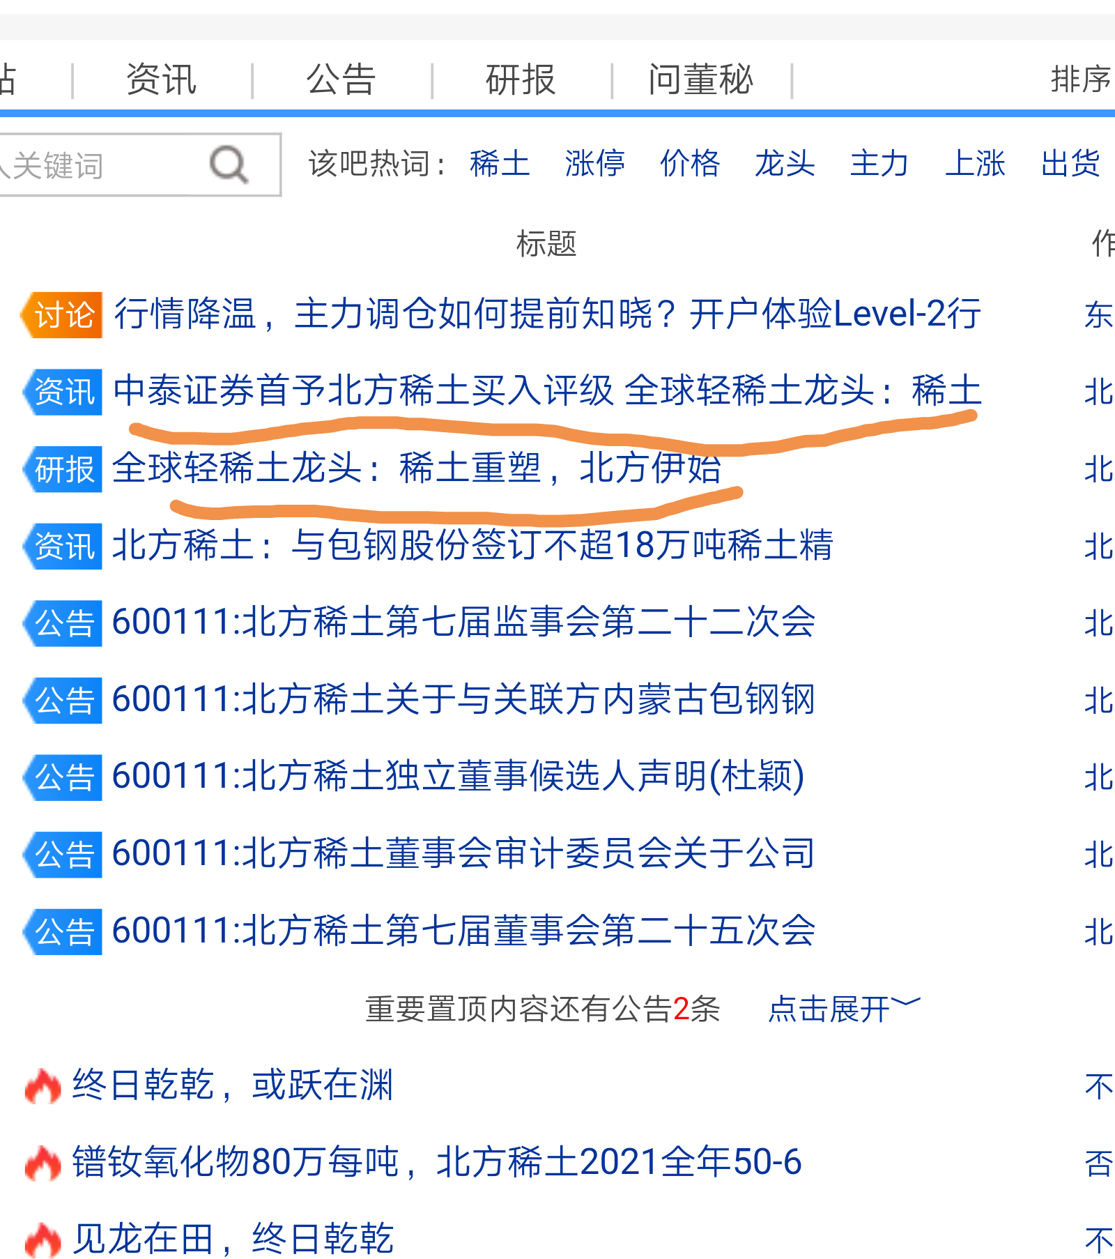This screenshot has width=1115, height=1259.
Task: Expand pinned announcements via 点击展开
Action: 843,1009
